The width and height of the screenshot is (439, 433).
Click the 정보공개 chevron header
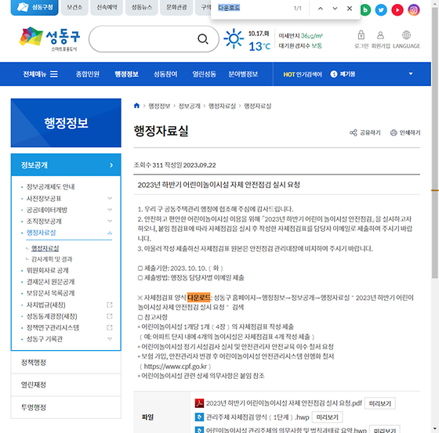(66, 164)
